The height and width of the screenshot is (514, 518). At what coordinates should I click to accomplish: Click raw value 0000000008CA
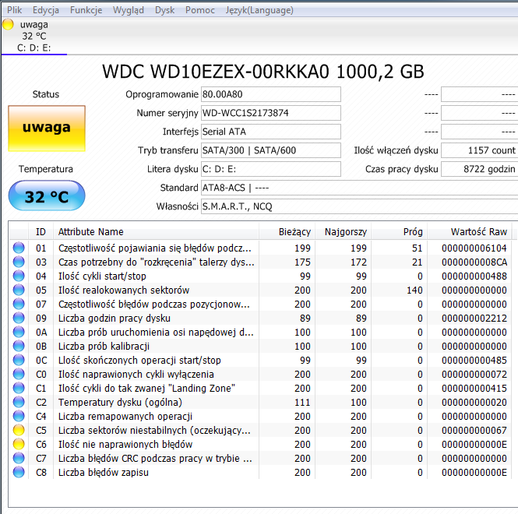(x=474, y=262)
